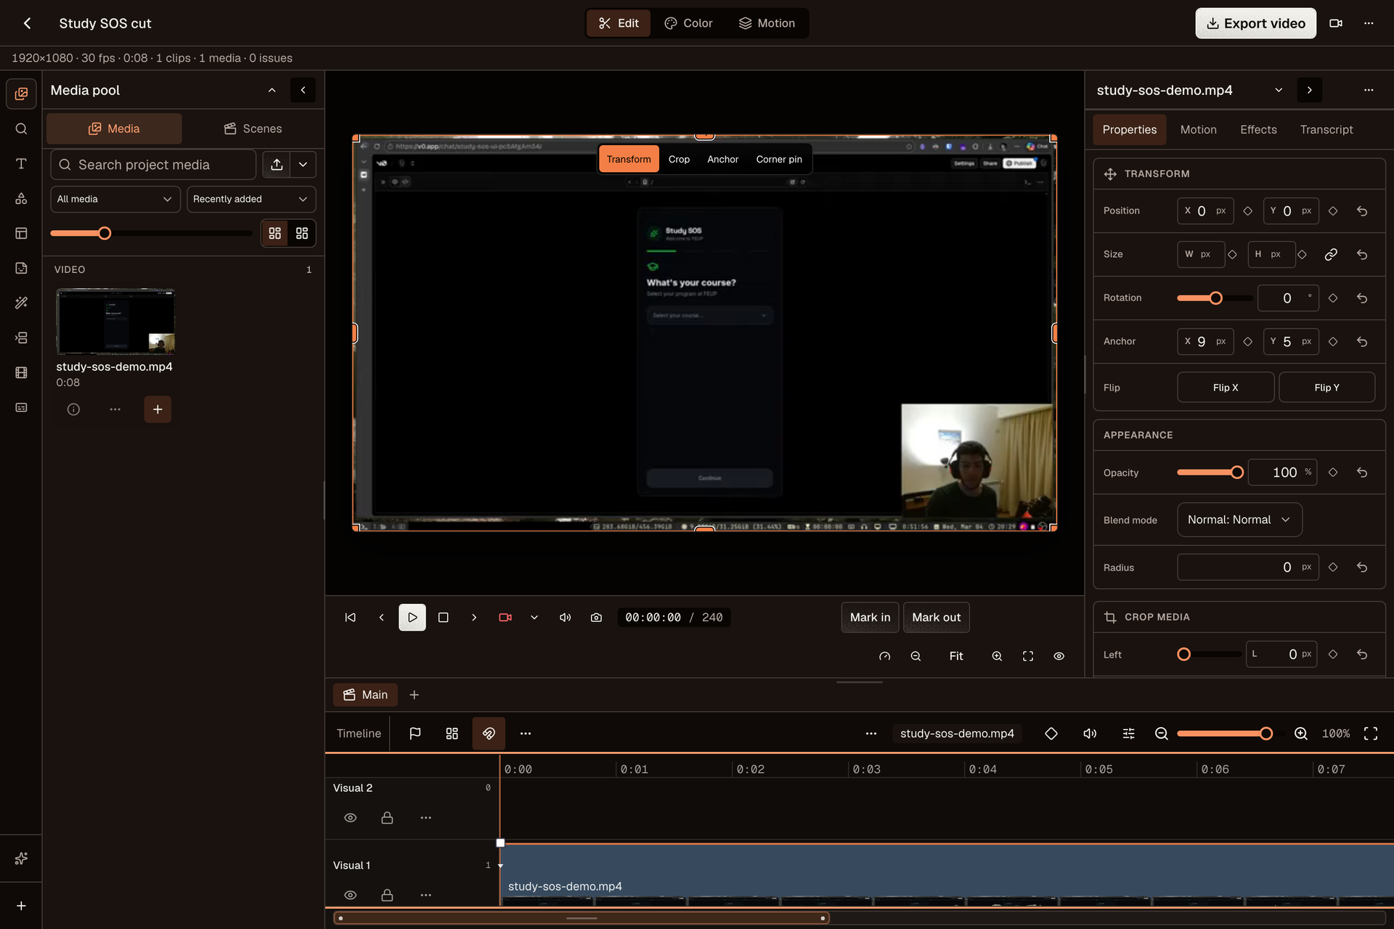The image size is (1394, 929).
Task: Open the Transcript tab in the inspector
Action: (1326, 130)
